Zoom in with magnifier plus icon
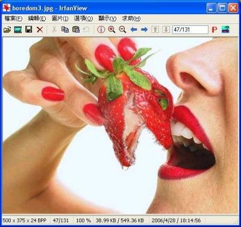Screen dimensions: 241x227 [x=111, y=30]
